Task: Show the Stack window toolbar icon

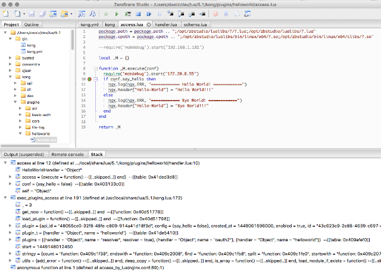Action: click(x=237, y=14)
